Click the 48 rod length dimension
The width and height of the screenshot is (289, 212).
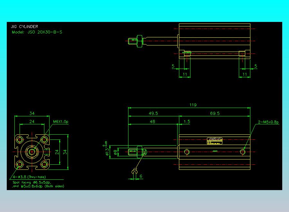click(x=153, y=121)
